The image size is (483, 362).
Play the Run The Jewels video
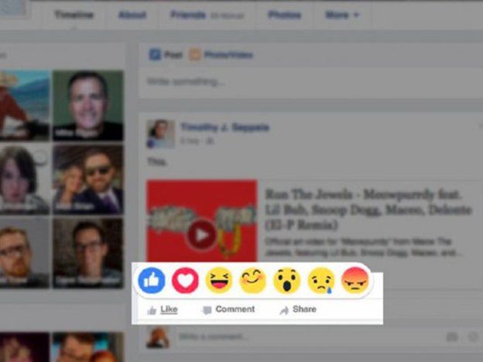click(201, 234)
